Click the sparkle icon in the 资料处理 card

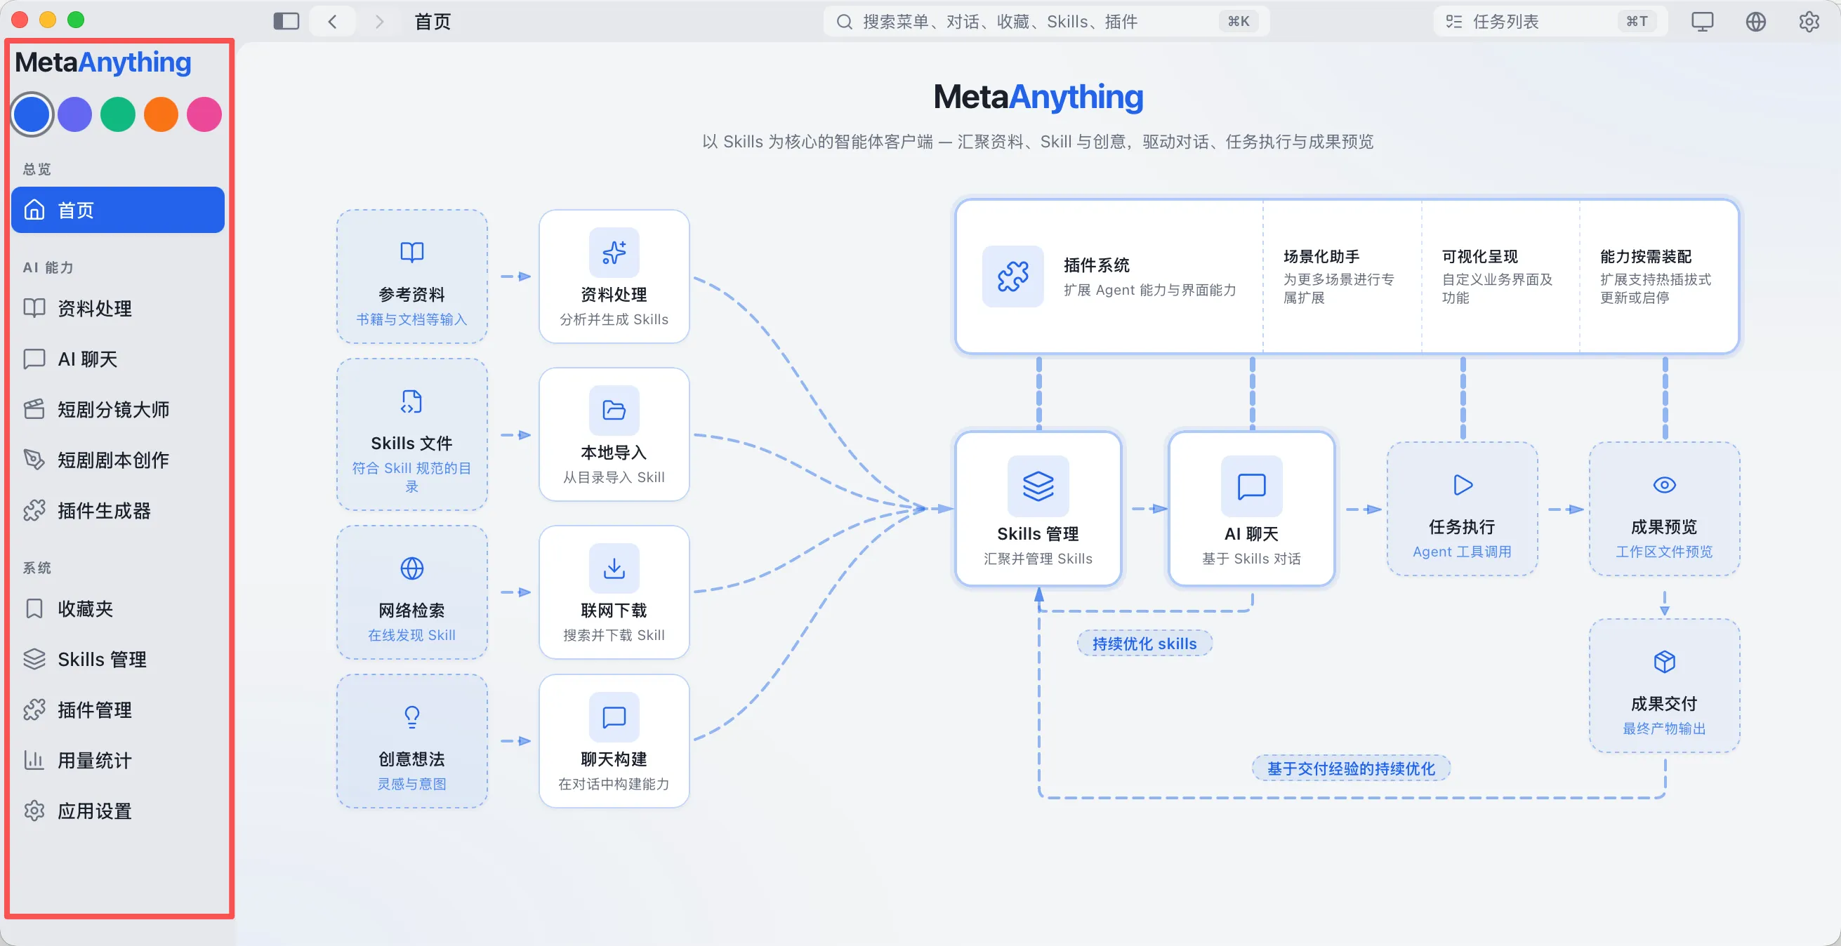point(614,252)
